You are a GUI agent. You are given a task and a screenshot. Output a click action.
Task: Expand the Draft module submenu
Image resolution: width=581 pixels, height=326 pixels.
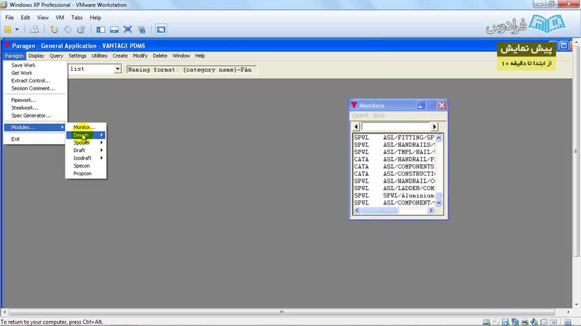point(86,150)
